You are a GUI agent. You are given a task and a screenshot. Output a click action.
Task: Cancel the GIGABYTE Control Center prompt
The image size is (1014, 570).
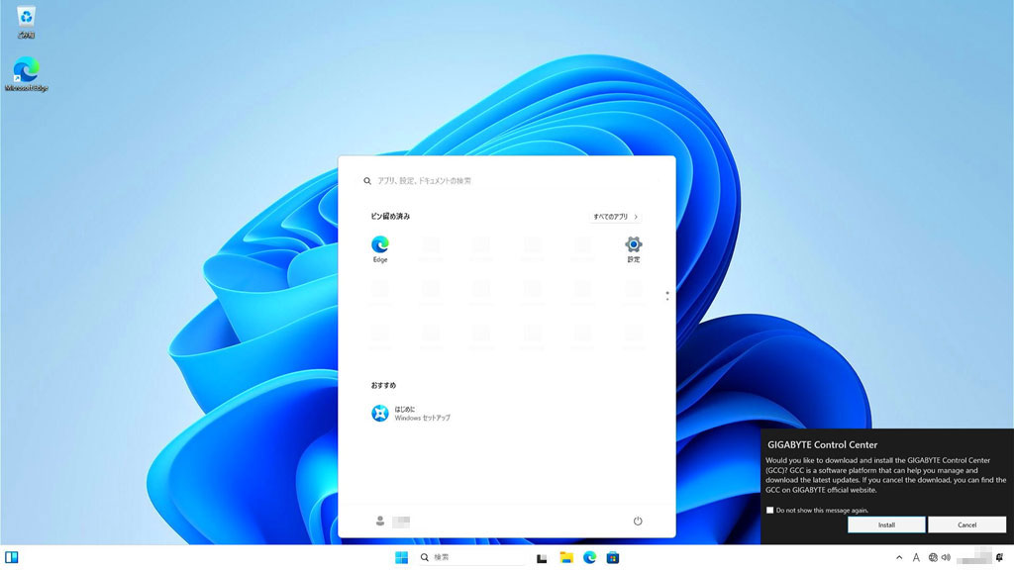coord(966,524)
